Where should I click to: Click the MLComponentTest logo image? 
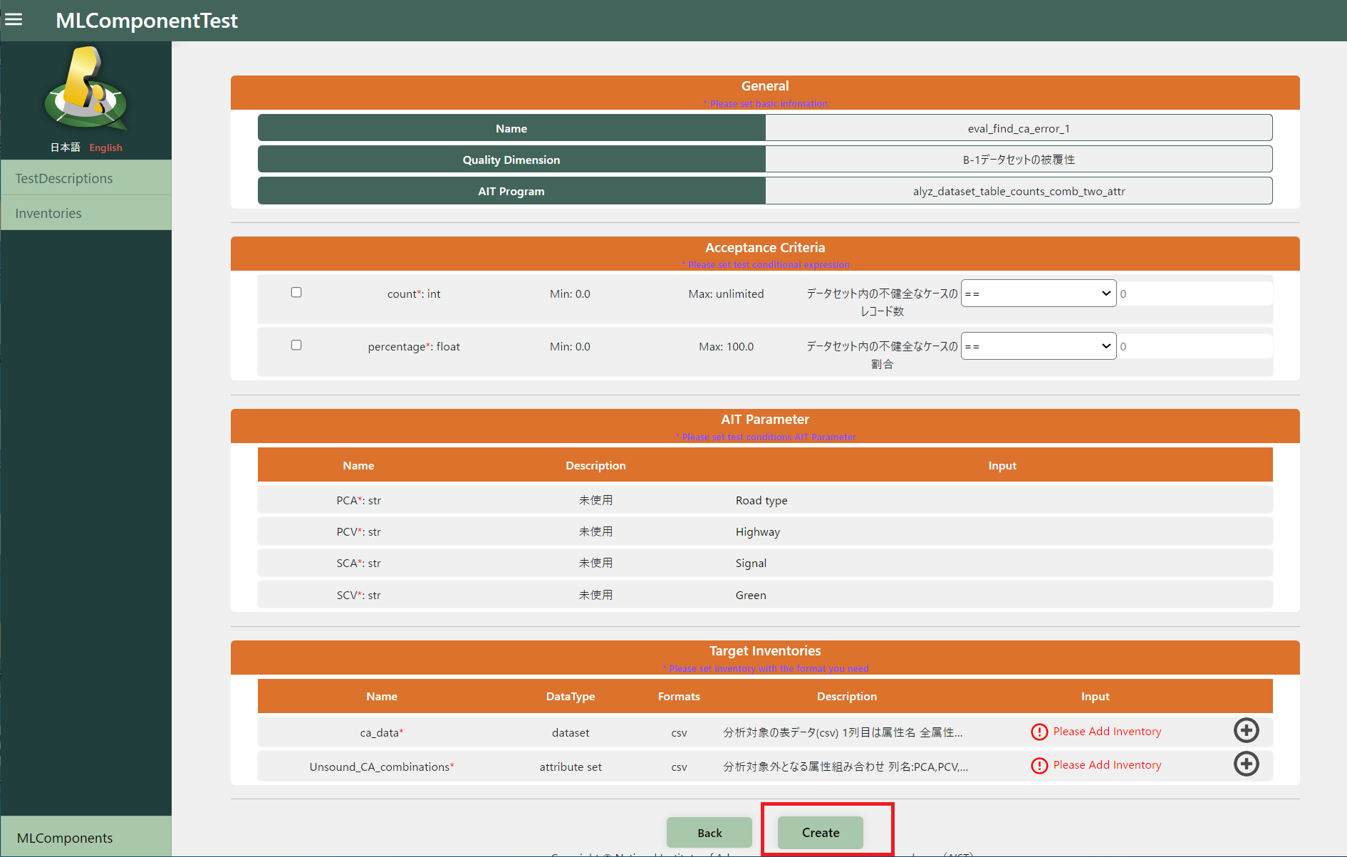click(x=86, y=89)
